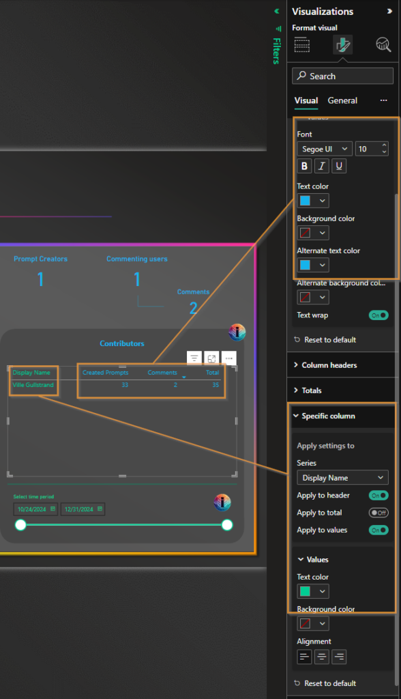Screen dimensions: 401x699
Task: Switch to the General tab
Action: click(342, 101)
